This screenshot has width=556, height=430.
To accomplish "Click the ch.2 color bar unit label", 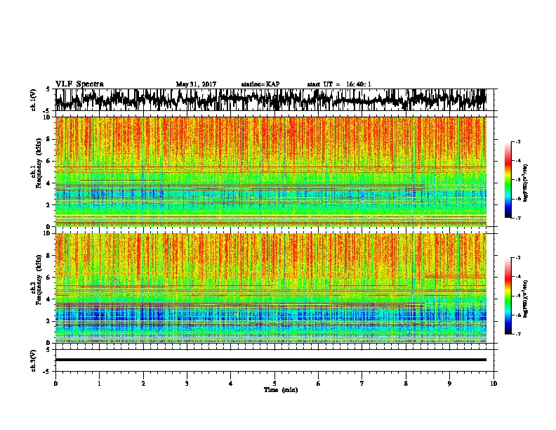I will (526, 298).
